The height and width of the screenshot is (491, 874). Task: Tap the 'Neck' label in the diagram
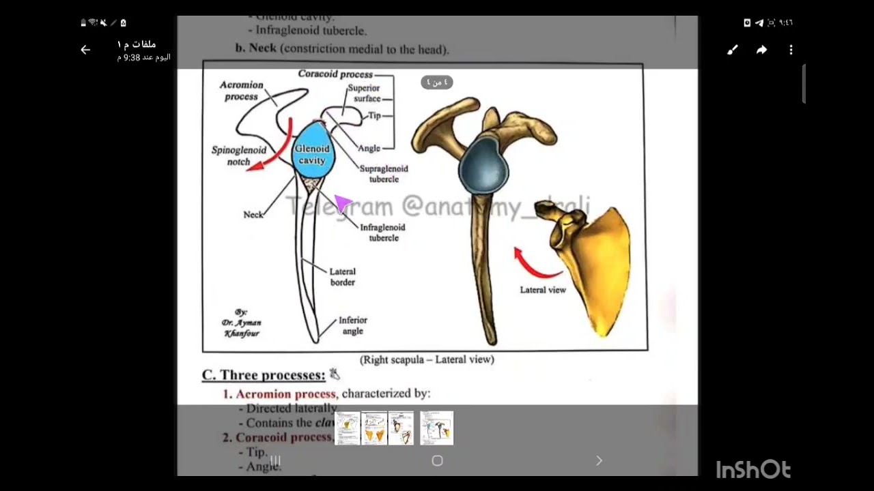point(253,214)
